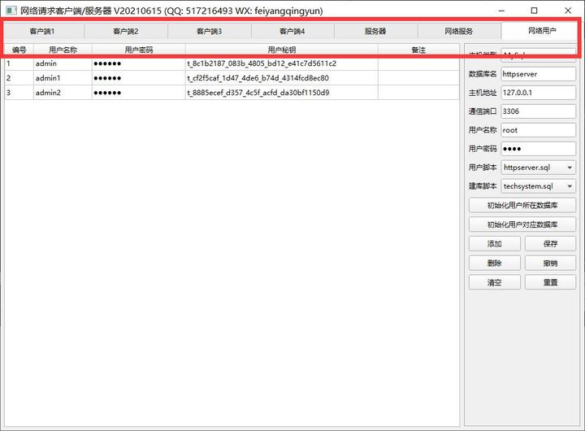Click the 初始化用户所在数据库 button
The image size is (585, 431).
point(522,206)
